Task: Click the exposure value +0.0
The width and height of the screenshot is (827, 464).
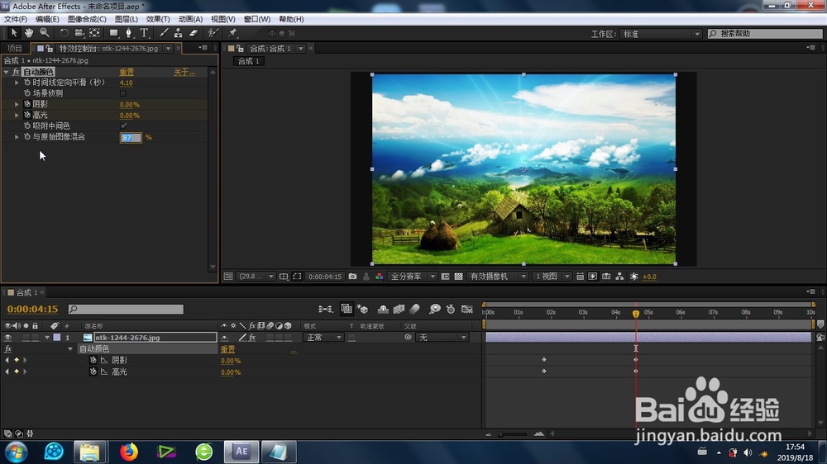Action: 649,277
